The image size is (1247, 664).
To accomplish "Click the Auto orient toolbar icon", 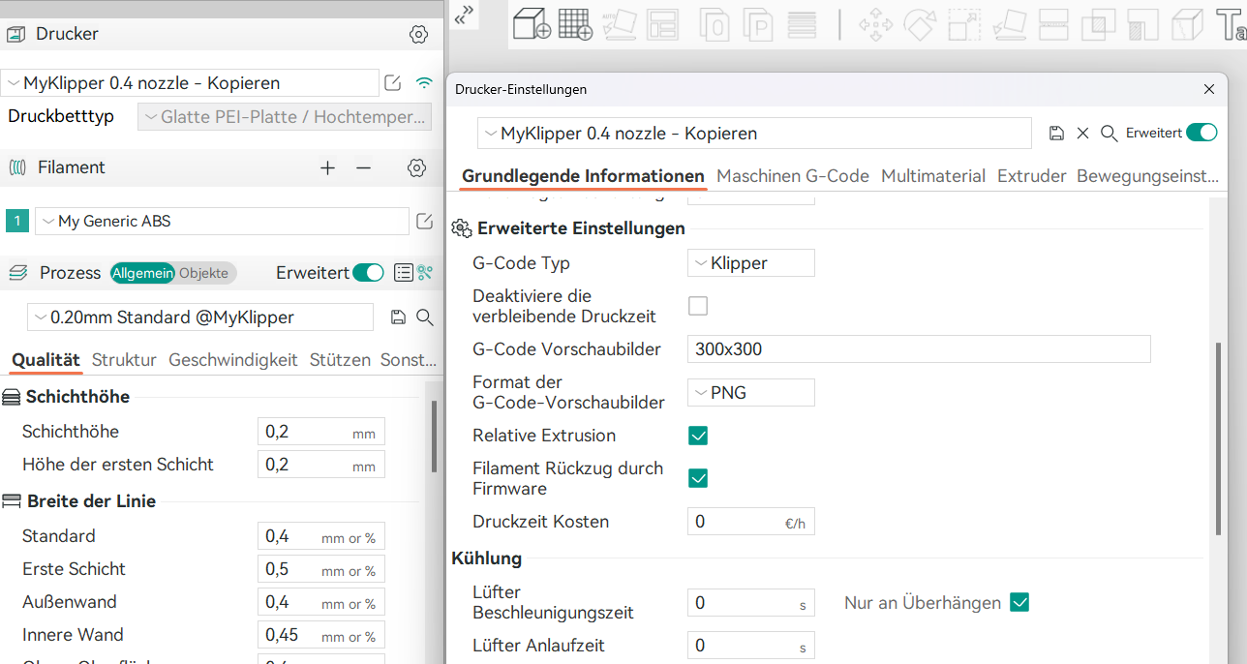I will click(x=620, y=23).
